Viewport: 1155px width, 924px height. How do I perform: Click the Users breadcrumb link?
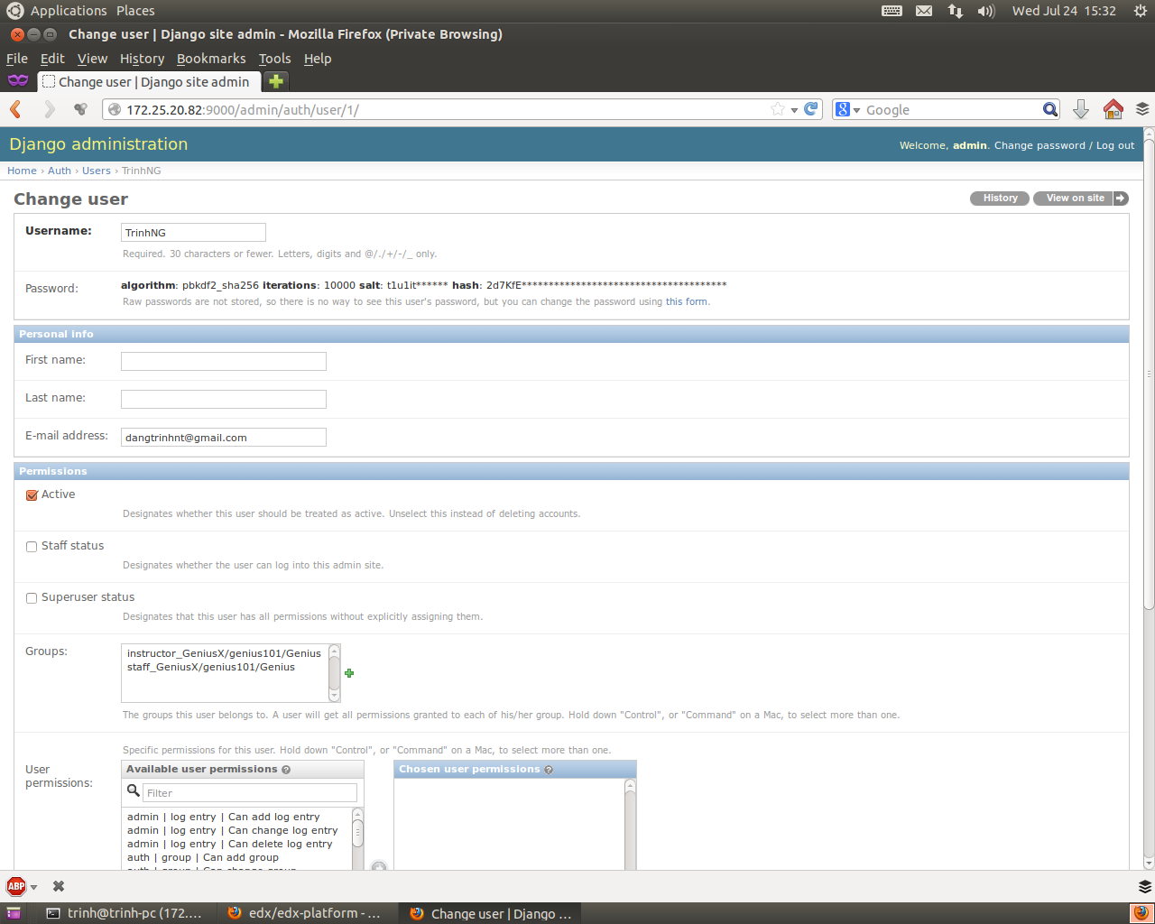[97, 171]
